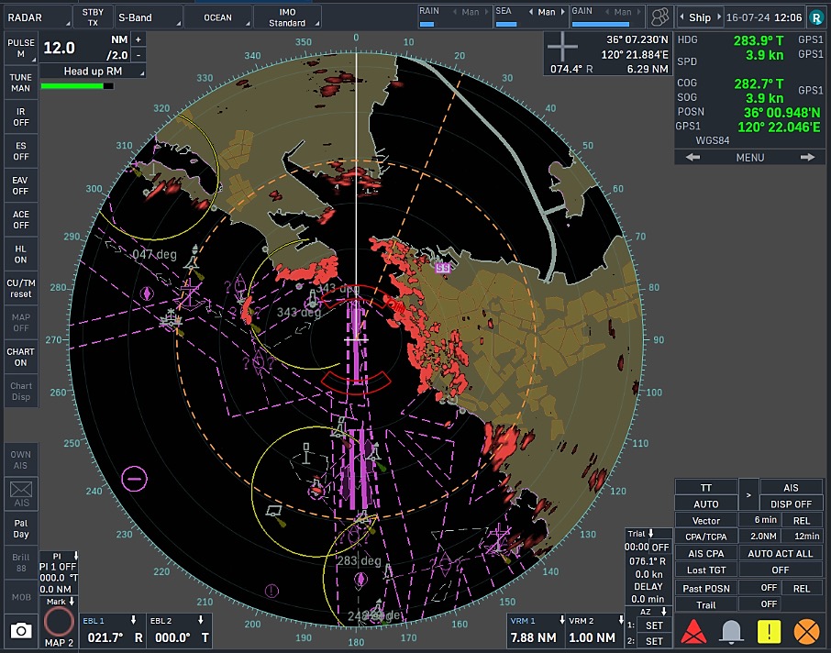Increase range with the plus button
The width and height of the screenshot is (831, 653).
point(138,39)
